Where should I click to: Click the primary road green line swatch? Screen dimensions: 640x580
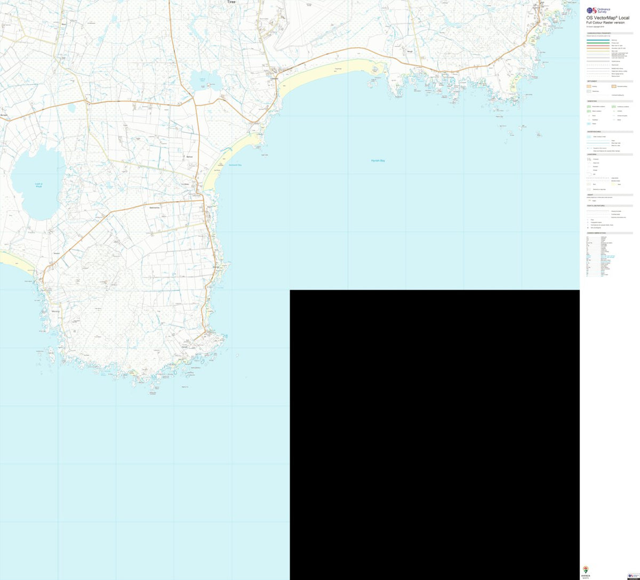tap(597, 43)
